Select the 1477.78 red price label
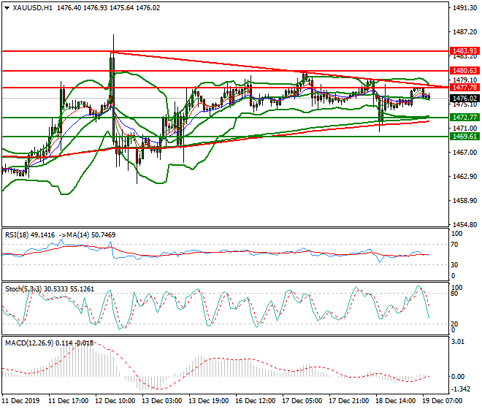Viewport: 482px width, 409px height. coord(464,88)
